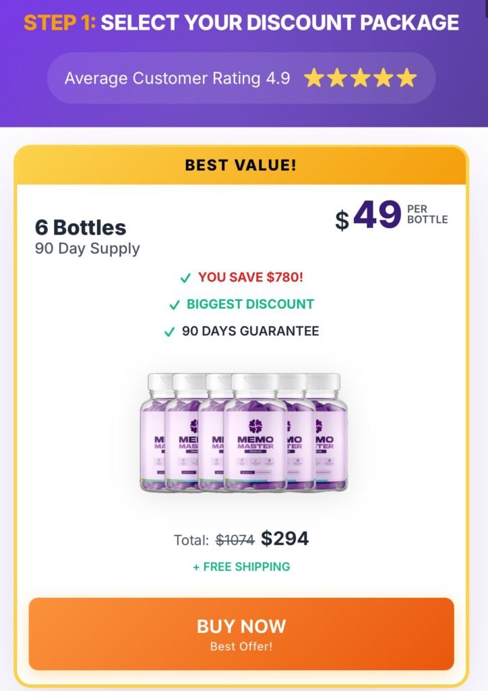Image resolution: width=488 pixels, height=691 pixels.
Task: Click the 90 DAYS GUARANTEE text
Action: click(251, 331)
